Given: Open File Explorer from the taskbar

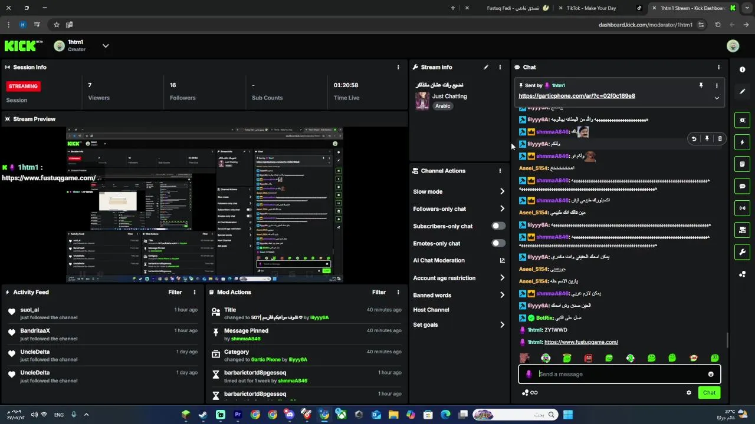Looking at the screenshot, I should (393, 415).
